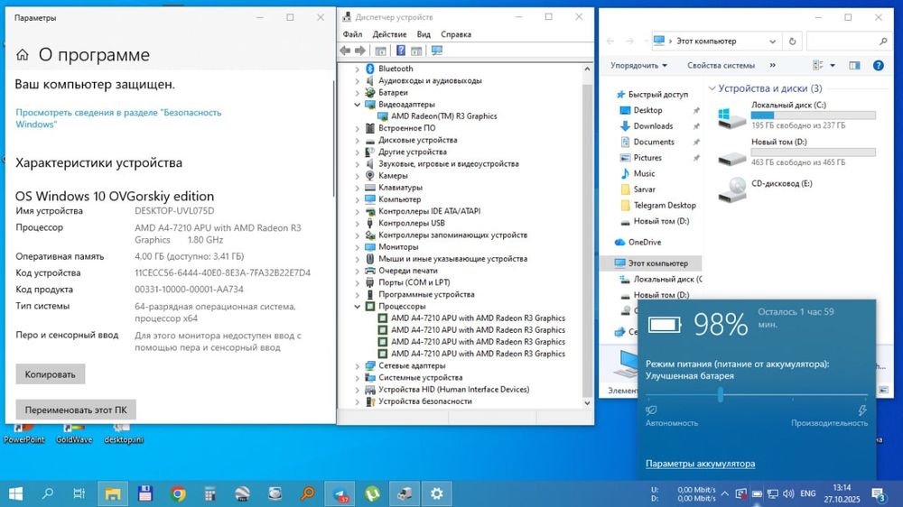Open the view options dropdown arrow in Explorer
The image size is (903, 507).
(833, 66)
